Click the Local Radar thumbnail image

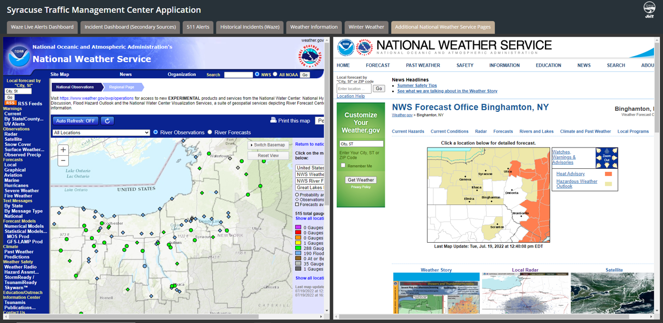pos(525,293)
